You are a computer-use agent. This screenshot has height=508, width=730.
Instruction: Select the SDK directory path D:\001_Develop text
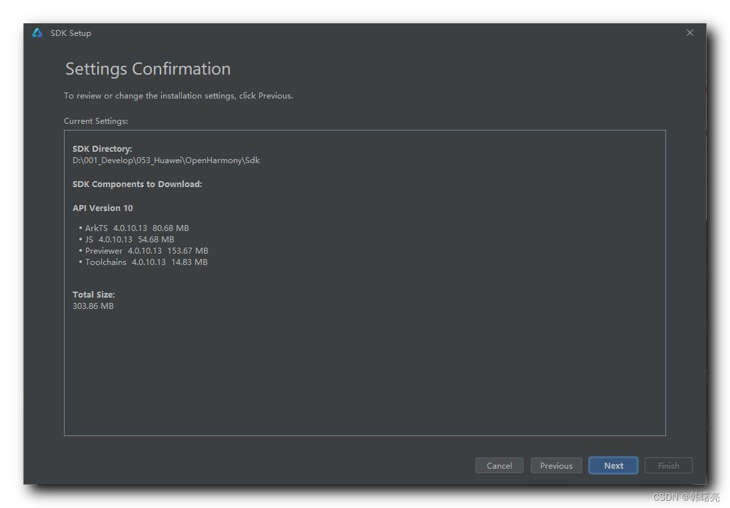tap(166, 160)
